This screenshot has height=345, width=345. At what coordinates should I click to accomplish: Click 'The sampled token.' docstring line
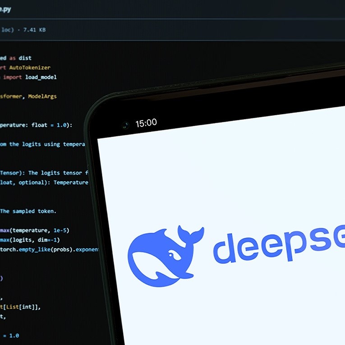pos(28,211)
